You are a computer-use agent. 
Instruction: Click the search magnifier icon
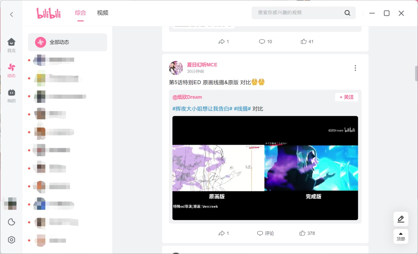click(x=347, y=13)
